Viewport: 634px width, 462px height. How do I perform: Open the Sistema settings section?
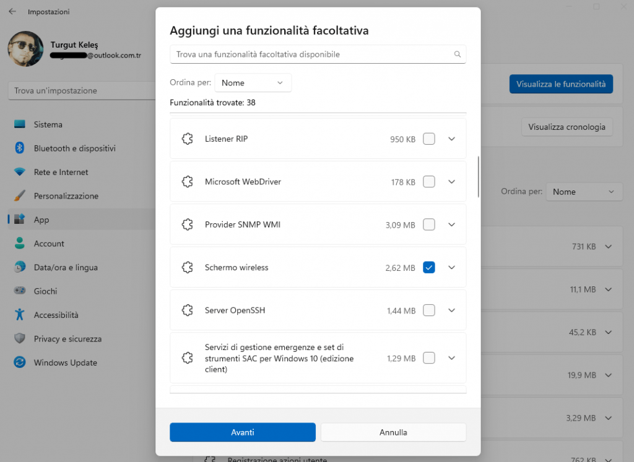point(48,124)
